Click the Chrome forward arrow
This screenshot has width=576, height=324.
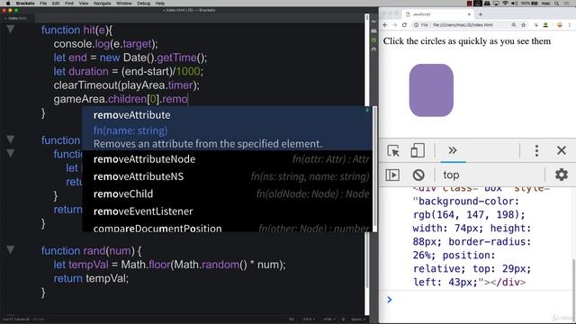(394, 25)
